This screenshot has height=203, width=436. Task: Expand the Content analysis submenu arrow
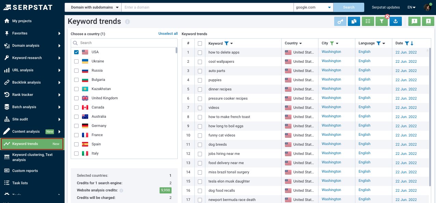pyautogui.click(x=59, y=131)
